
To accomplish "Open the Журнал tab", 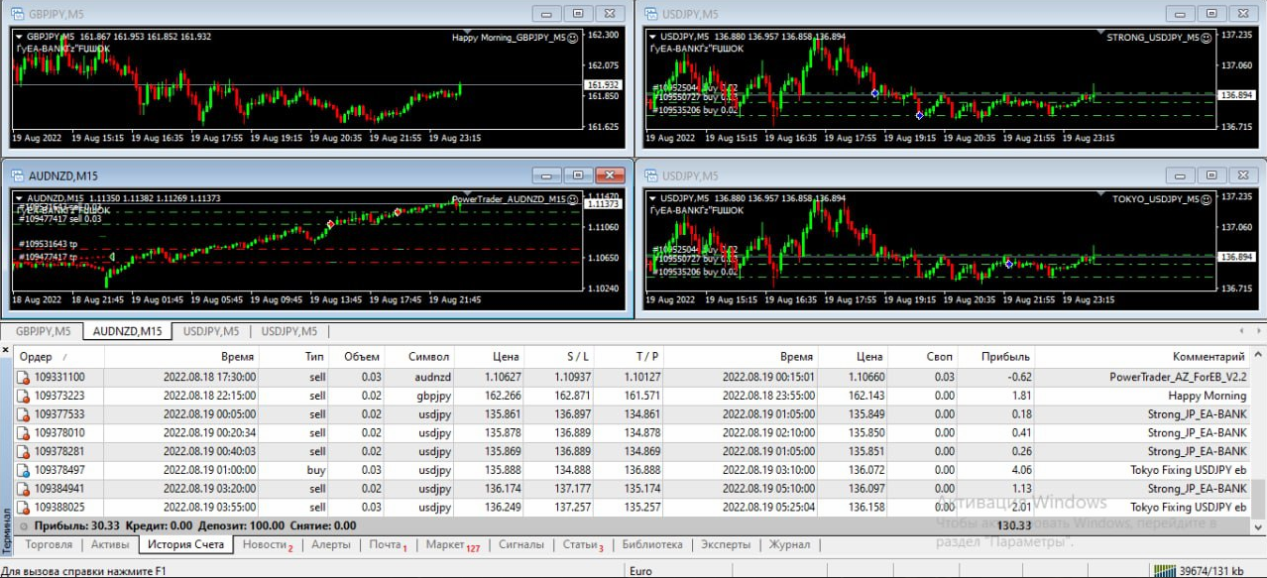I will (789, 544).
